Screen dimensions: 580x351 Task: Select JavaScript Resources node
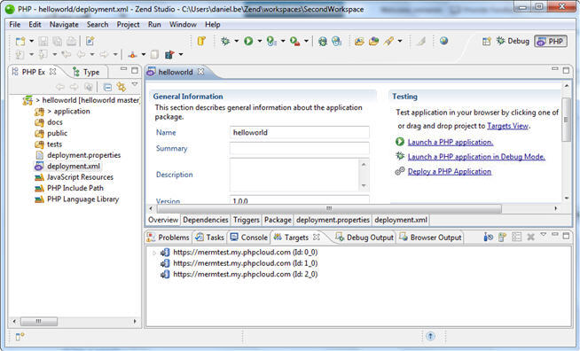tap(80, 176)
